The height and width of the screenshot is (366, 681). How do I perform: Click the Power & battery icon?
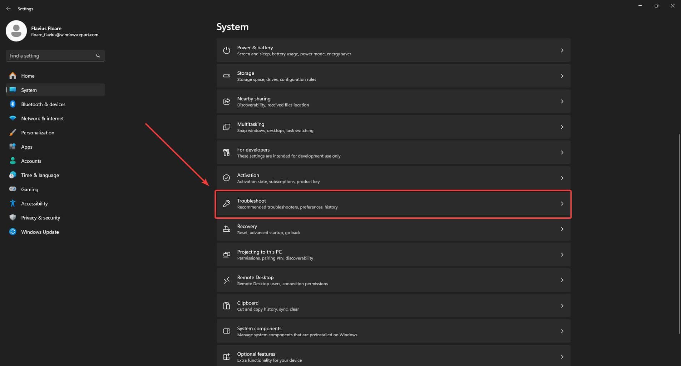coord(226,50)
